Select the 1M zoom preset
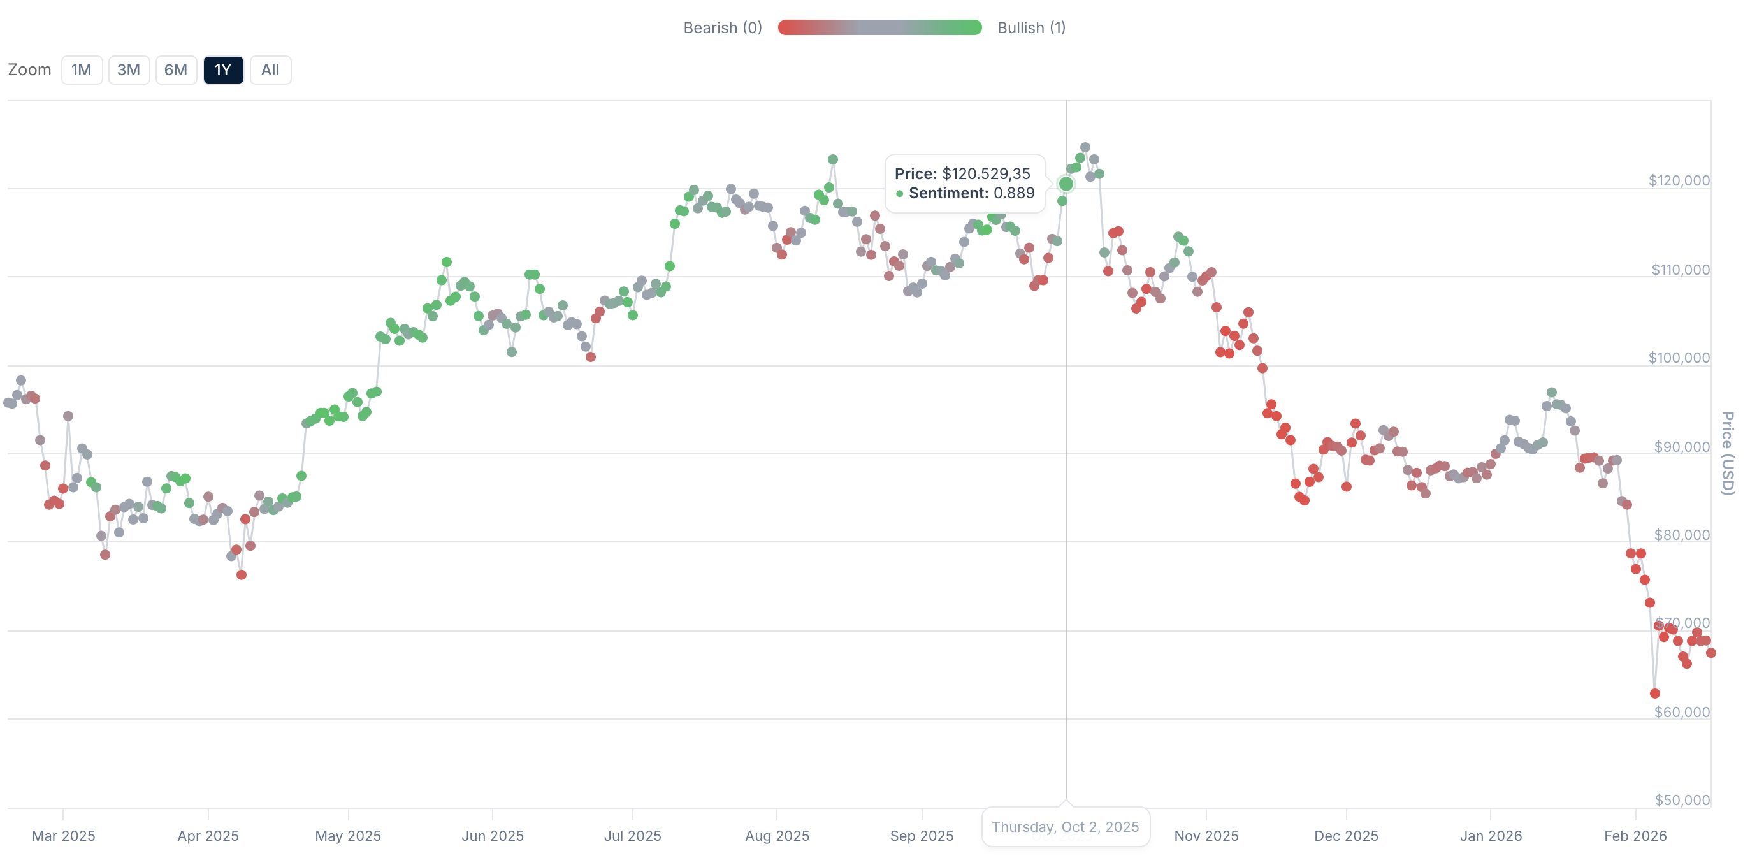The width and height of the screenshot is (1750, 858). coord(82,69)
